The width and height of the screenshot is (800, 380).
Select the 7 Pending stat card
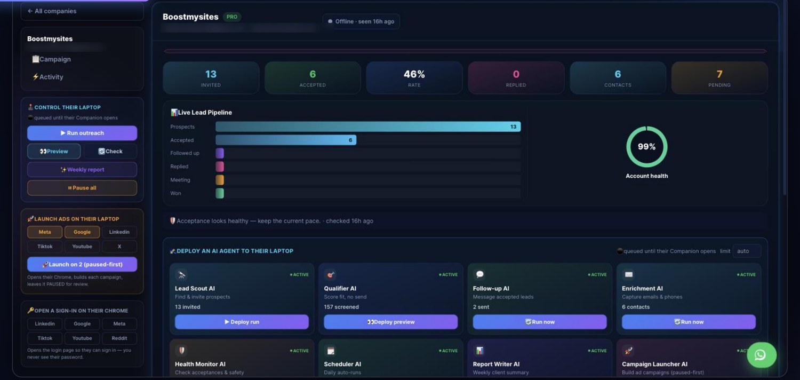(x=719, y=78)
